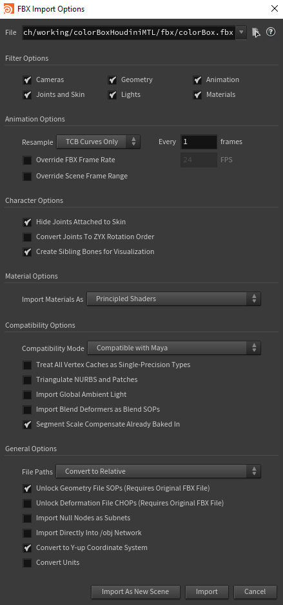Click the General Options section heading

coord(31,449)
